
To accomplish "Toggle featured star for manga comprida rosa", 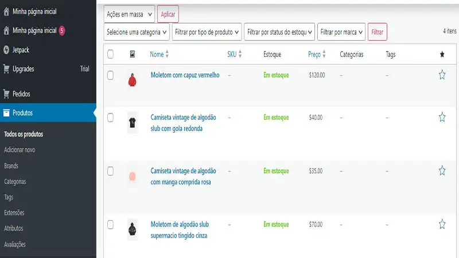I will tap(442, 170).
